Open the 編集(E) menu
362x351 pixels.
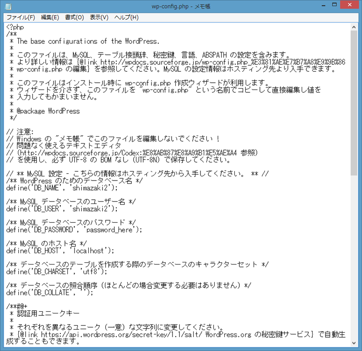[50, 17]
